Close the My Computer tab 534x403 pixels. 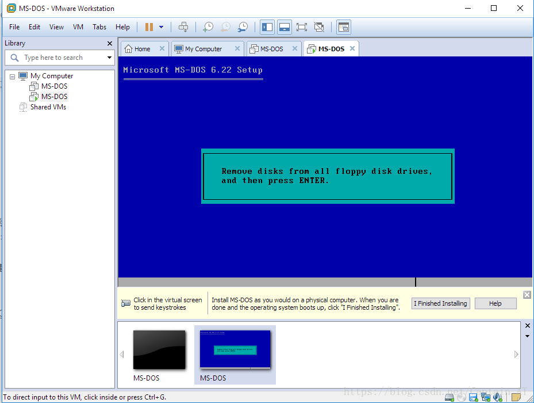[x=237, y=48]
